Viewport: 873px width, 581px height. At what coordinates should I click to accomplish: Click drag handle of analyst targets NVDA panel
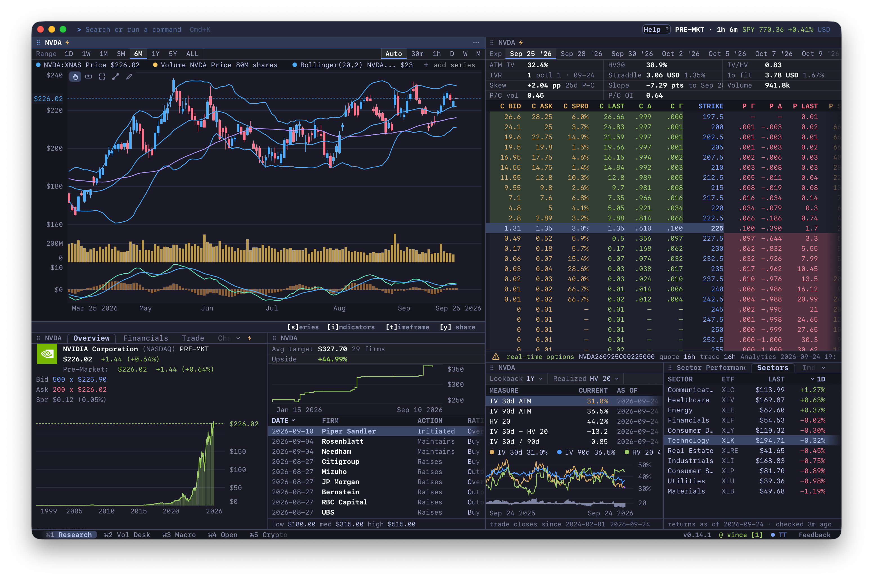(274, 338)
